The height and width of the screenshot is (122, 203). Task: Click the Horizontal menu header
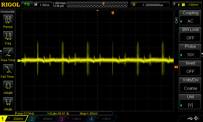[x=7, y=12]
